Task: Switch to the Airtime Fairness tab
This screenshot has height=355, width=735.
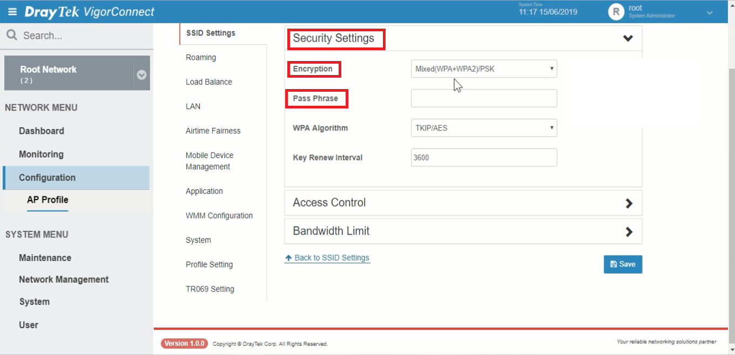Action: click(x=213, y=131)
